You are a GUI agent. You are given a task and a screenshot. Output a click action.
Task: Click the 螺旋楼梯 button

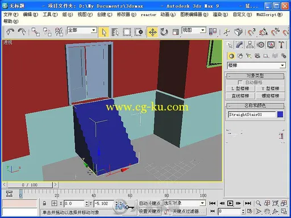point(271,96)
